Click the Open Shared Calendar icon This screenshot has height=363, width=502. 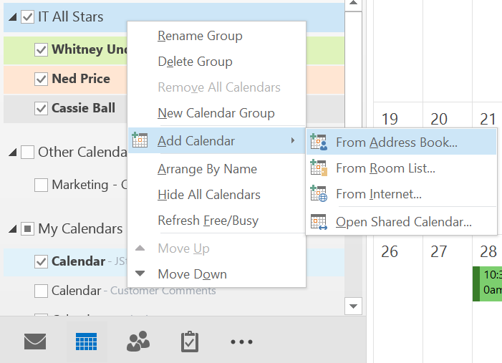tap(319, 222)
